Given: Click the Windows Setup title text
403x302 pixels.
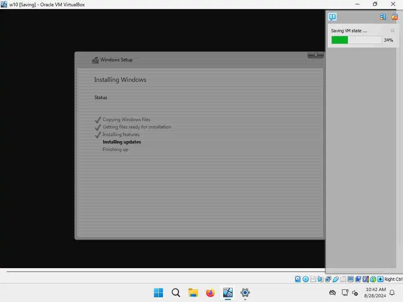Looking at the screenshot, I should point(116,60).
